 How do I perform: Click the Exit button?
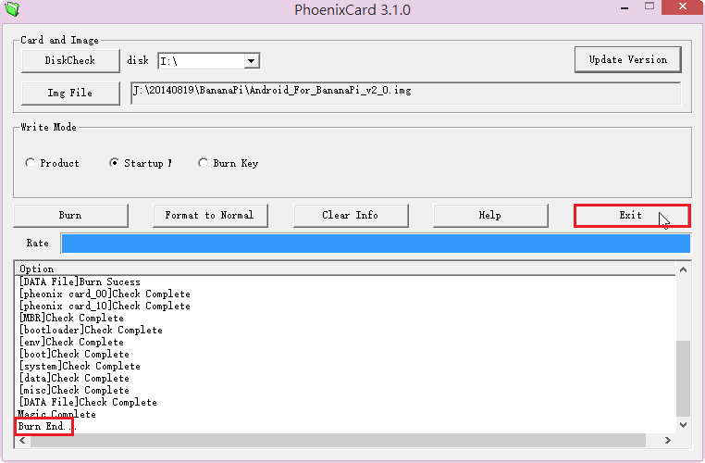click(x=632, y=216)
